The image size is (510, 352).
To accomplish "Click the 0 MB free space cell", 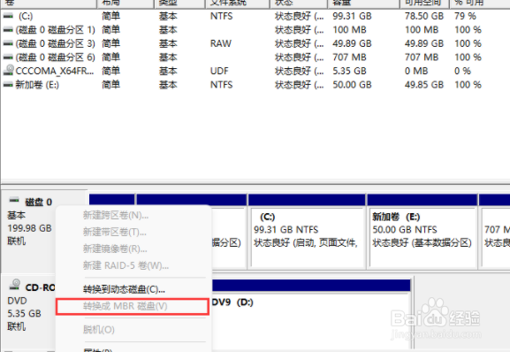I will point(416,71).
